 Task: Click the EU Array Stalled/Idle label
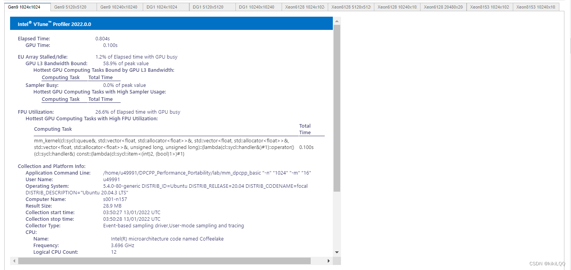pyautogui.click(x=43, y=57)
